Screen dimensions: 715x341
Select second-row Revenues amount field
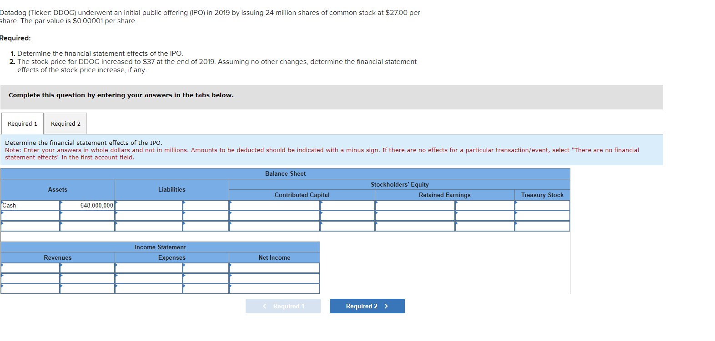(87, 278)
